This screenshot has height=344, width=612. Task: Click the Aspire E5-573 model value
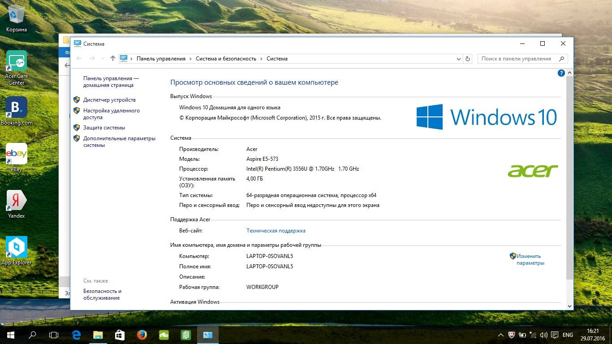coord(262,159)
